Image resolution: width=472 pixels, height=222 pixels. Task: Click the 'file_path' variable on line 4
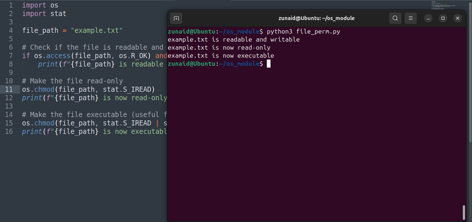pyautogui.click(x=40, y=31)
